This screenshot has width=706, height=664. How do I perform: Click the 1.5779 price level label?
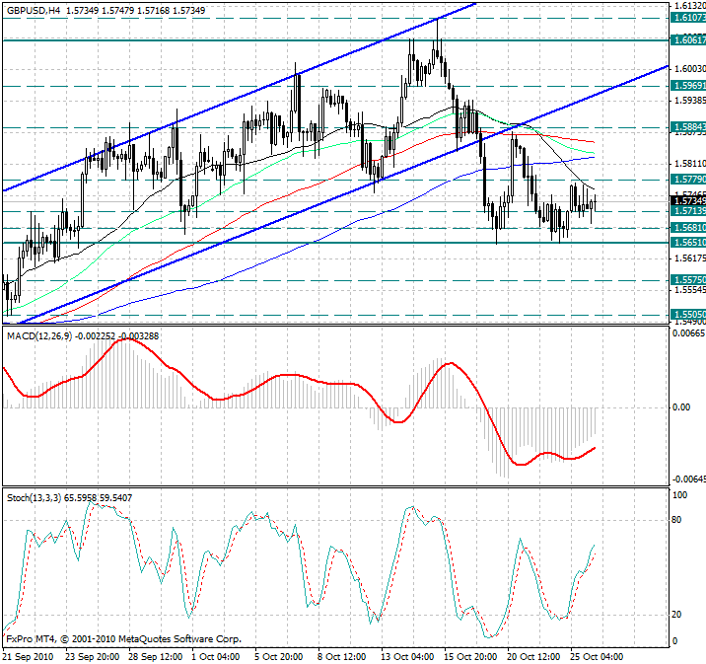(688, 180)
